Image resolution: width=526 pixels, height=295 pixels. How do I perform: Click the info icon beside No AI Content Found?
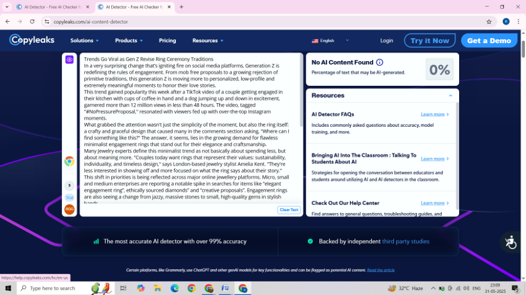click(x=379, y=62)
